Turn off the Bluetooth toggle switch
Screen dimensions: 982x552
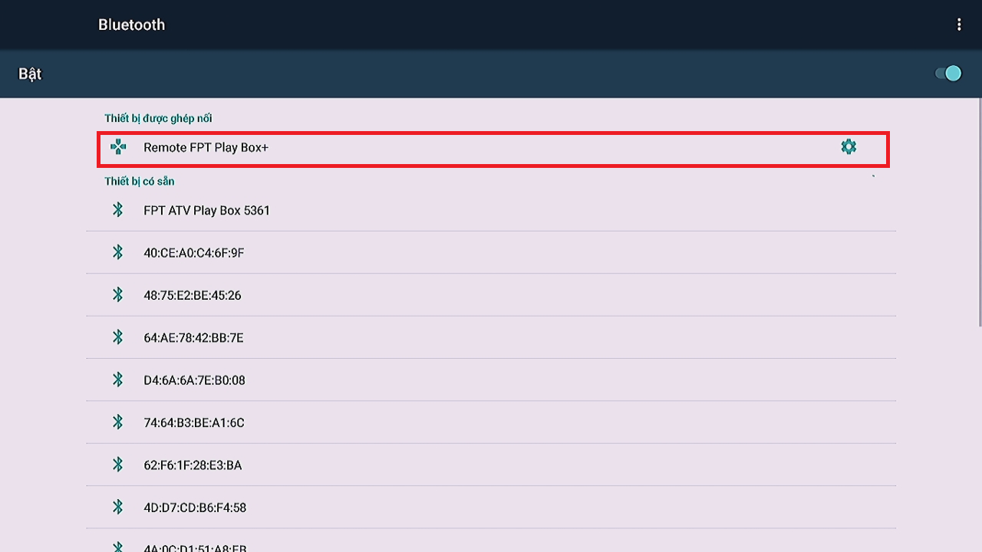click(948, 74)
